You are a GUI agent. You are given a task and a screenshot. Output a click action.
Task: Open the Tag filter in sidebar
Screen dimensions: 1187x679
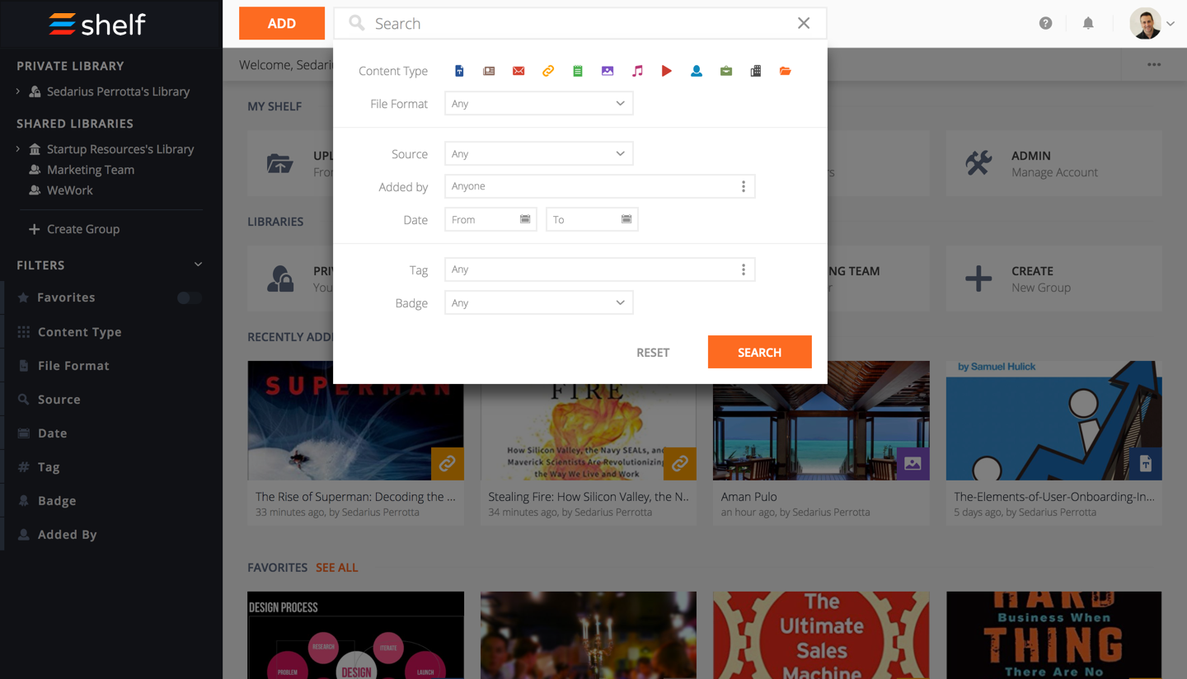[x=49, y=467]
